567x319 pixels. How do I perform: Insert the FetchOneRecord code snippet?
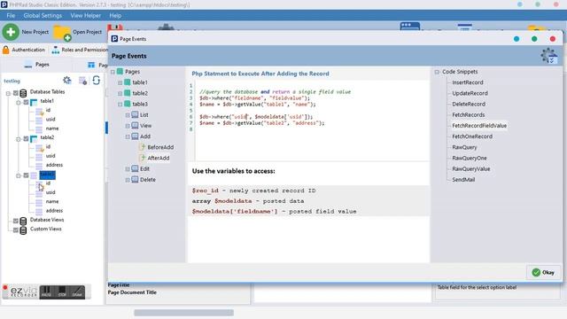(472, 136)
